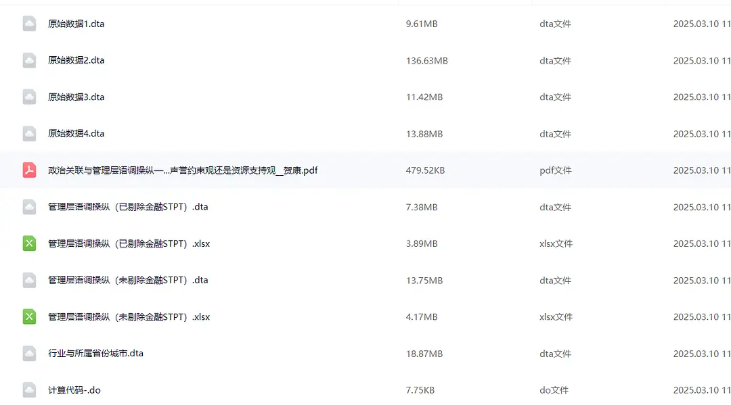Click the pdf文件 type label

click(x=555, y=170)
